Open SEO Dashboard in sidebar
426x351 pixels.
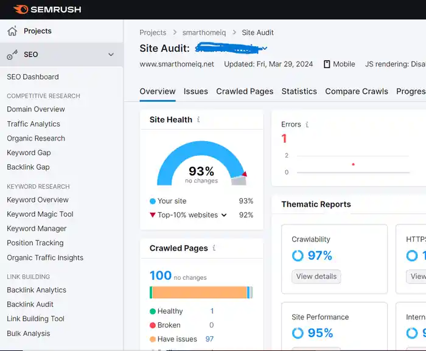click(33, 77)
